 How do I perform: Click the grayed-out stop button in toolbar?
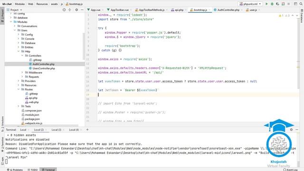(x=288, y=4)
